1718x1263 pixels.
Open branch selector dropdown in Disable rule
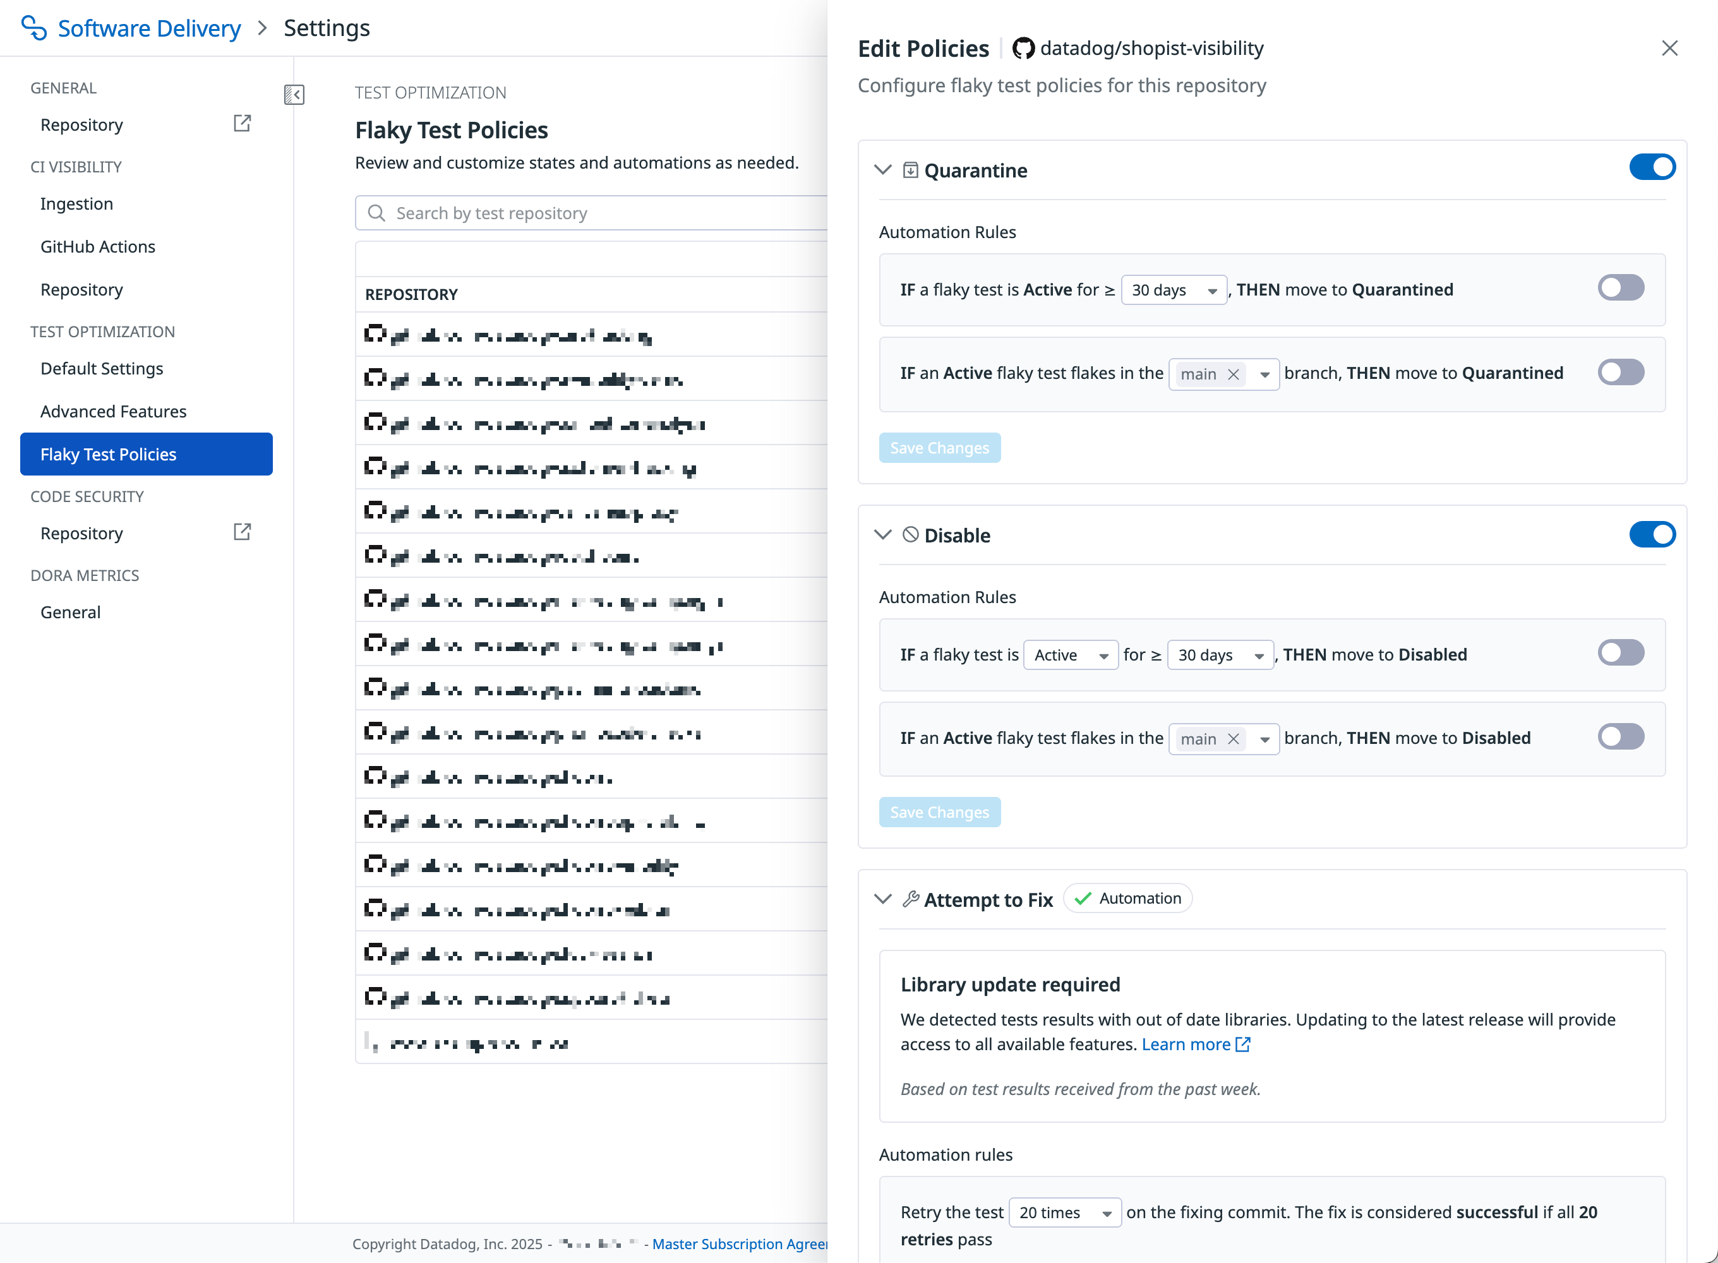(x=1264, y=738)
